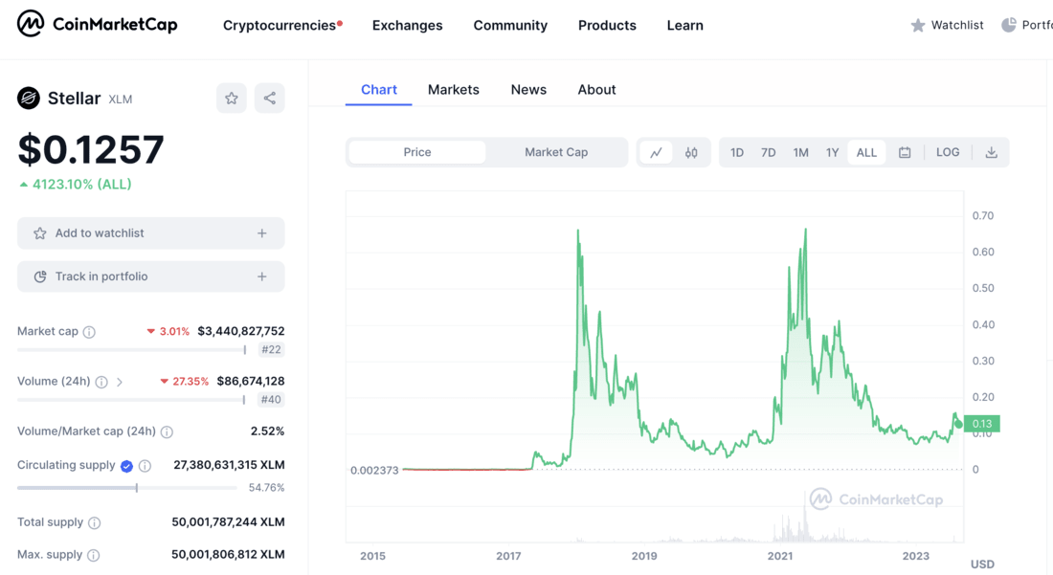Screen dimensions: 1053x575
Task: Set chart range to 1Y
Action: pyautogui.click(x=832, y=152)
